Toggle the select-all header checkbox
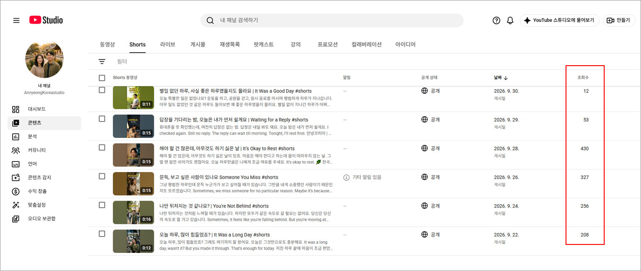 tap(102, 78)
